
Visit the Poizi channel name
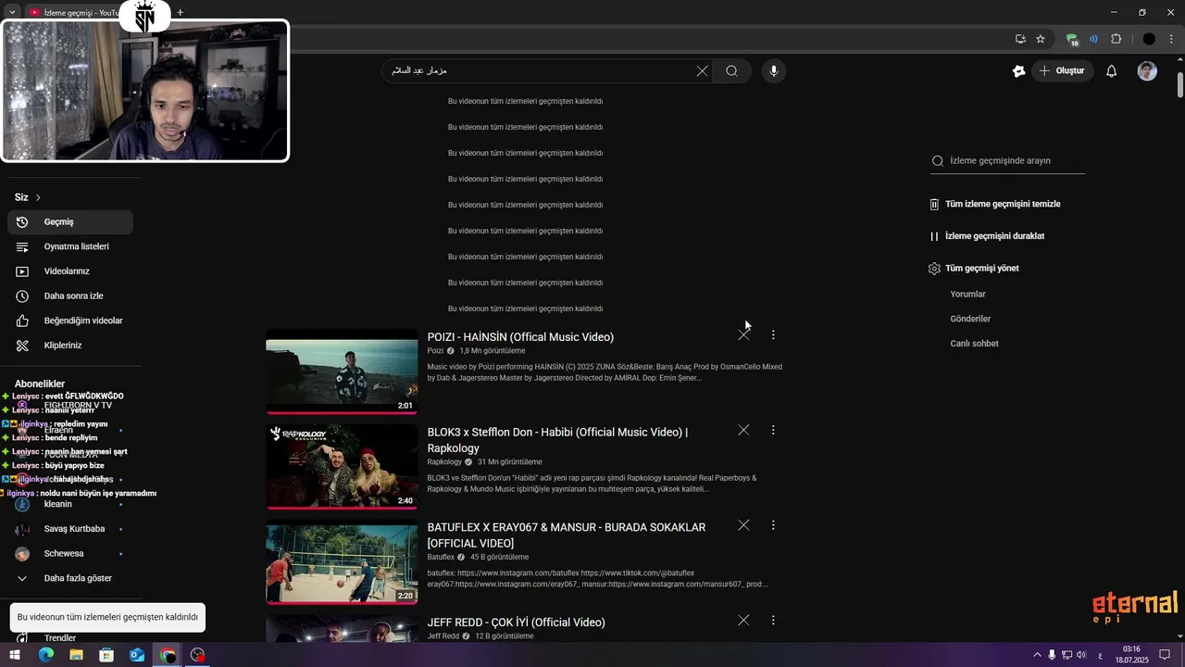click(x=435, y=351)
